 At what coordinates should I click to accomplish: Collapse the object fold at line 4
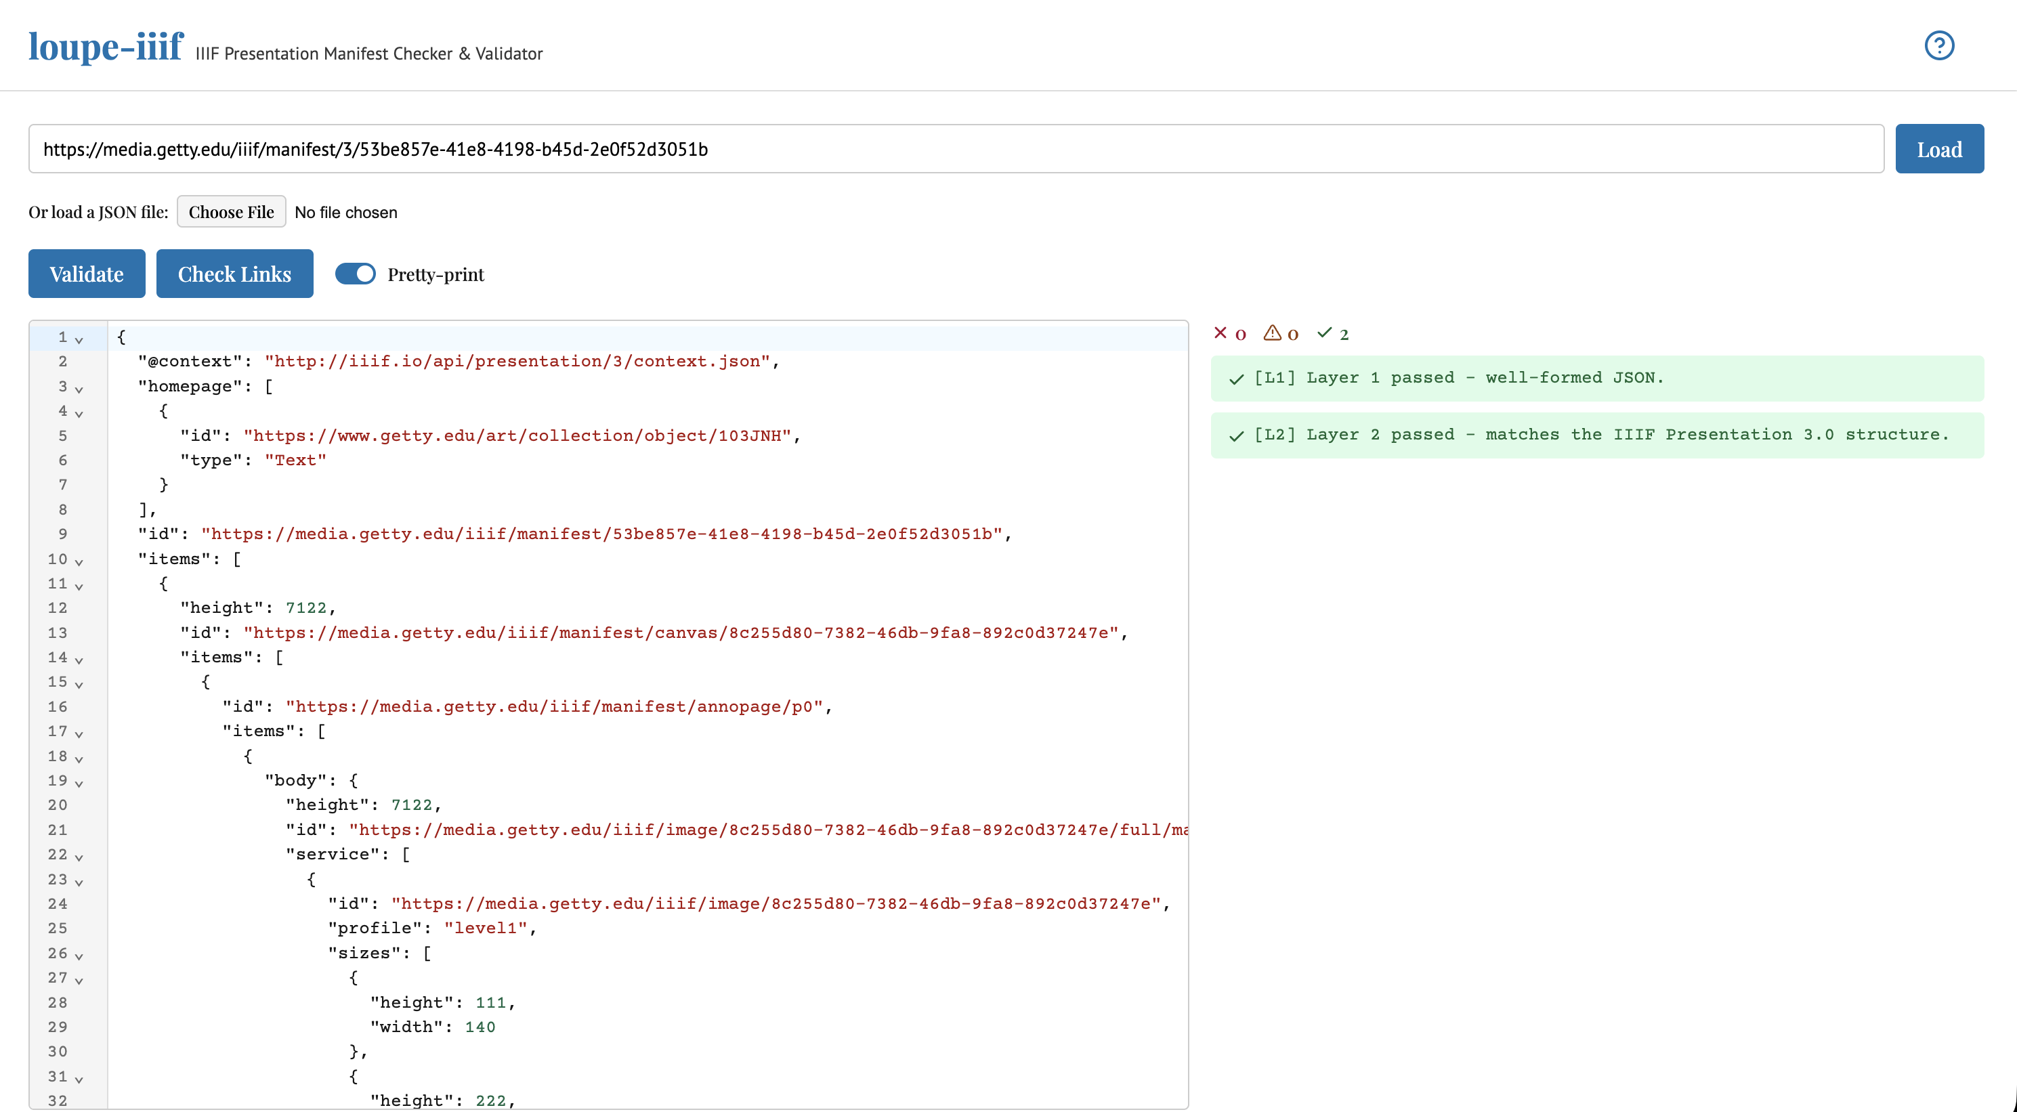(79, 414)
